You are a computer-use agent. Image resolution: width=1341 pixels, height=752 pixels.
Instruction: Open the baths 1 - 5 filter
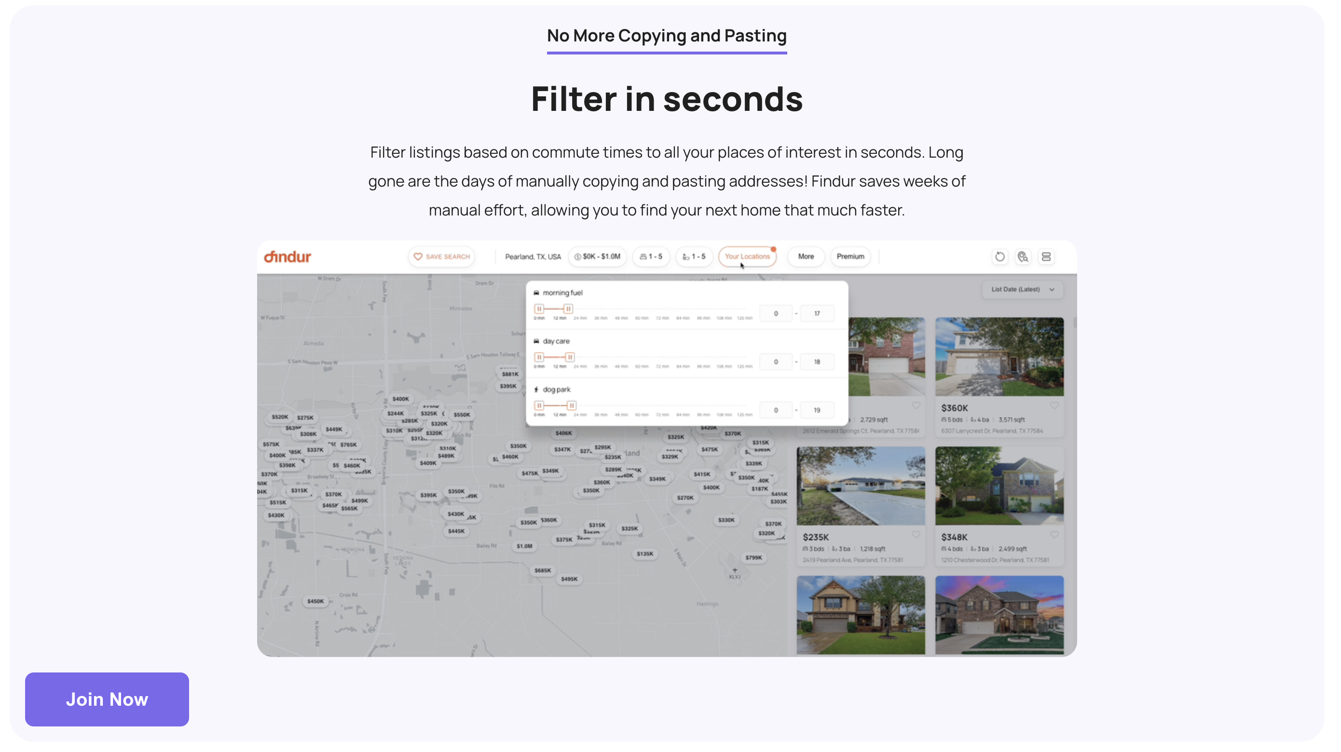click(x=694, y=256)
